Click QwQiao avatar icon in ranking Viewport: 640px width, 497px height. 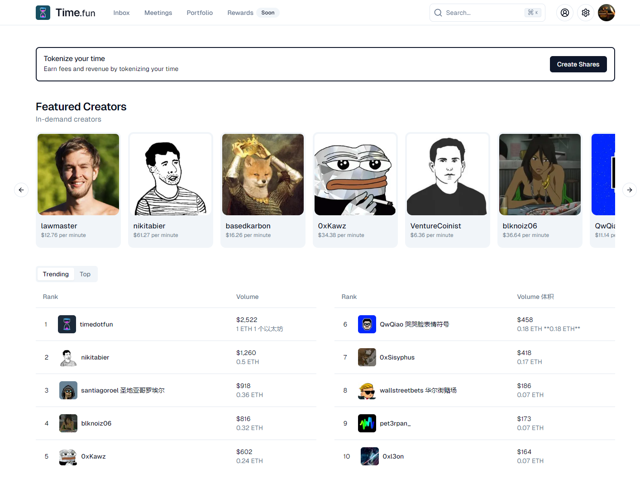pyautogui.click(x=367, y=324)
